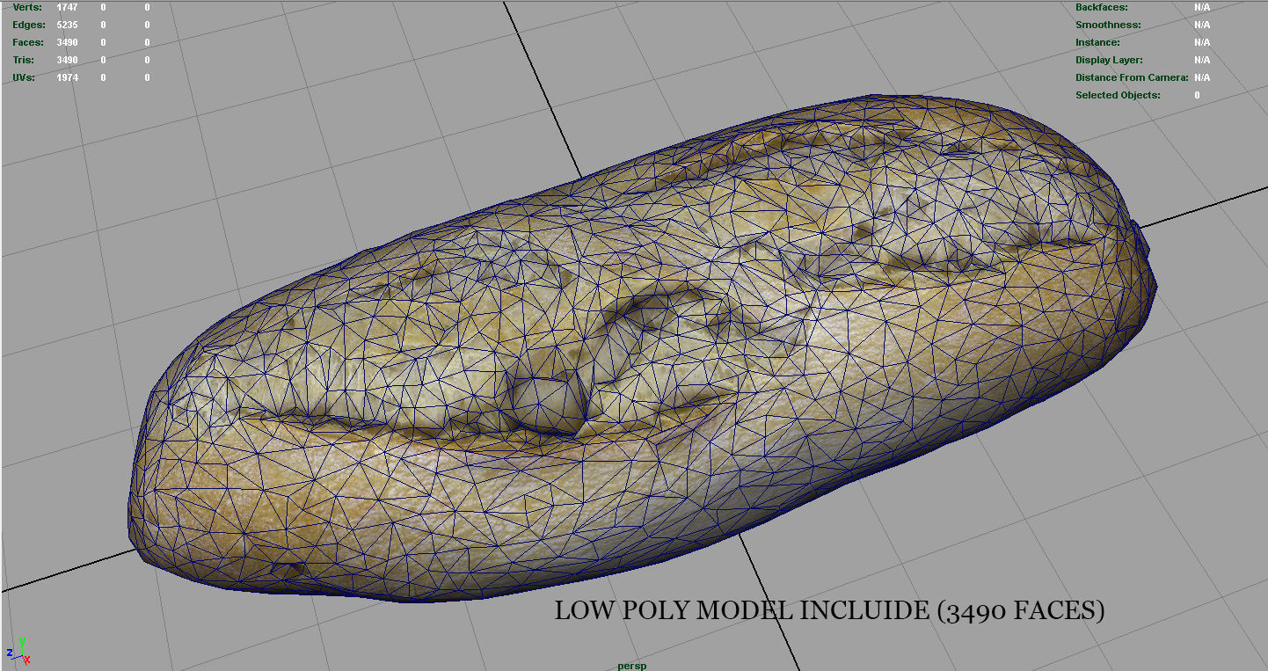The image size is (1268, 671).
Task: Click the 0 value beside Selected Objects
Action: tap(1197, 95)
